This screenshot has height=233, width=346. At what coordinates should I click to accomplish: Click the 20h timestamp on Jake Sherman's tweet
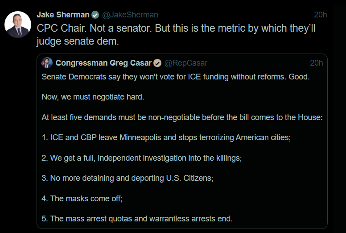pos(320,15)
